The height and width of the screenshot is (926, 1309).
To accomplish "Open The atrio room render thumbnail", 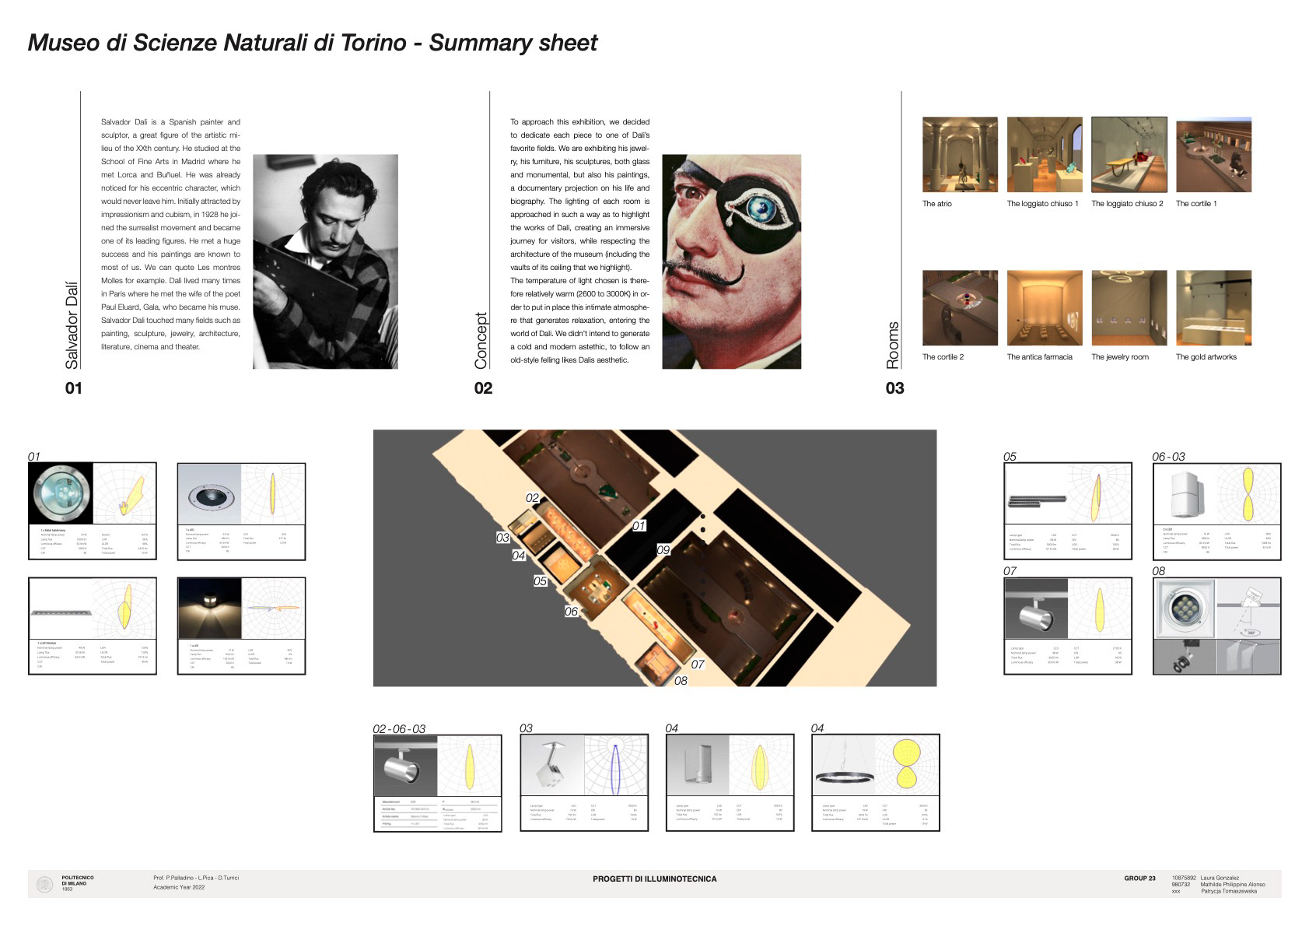I will click(x=960, y=155).
